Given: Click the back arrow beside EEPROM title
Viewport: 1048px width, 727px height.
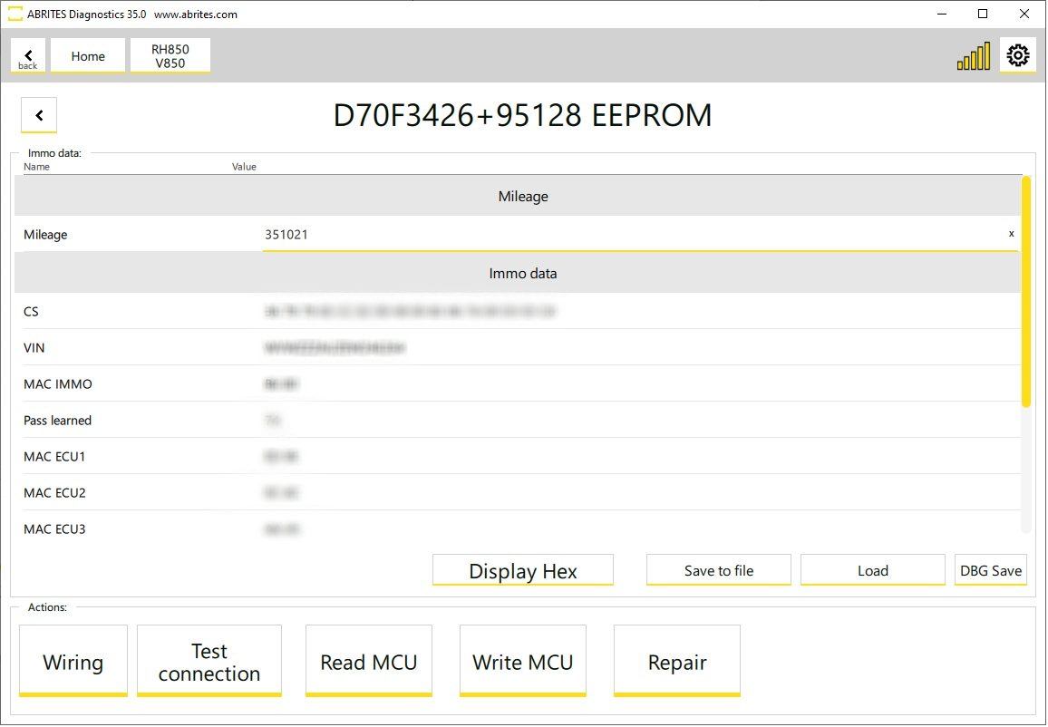Looking at the screenshot, I should click(39, 115).
